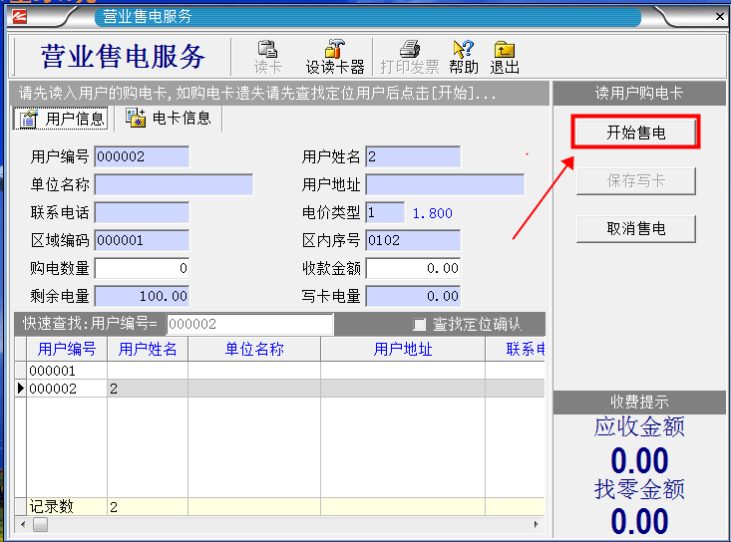Viewport: 731px width, 542px height.
Task: Click the 收款金额 input field
Action: coord(413,269)
